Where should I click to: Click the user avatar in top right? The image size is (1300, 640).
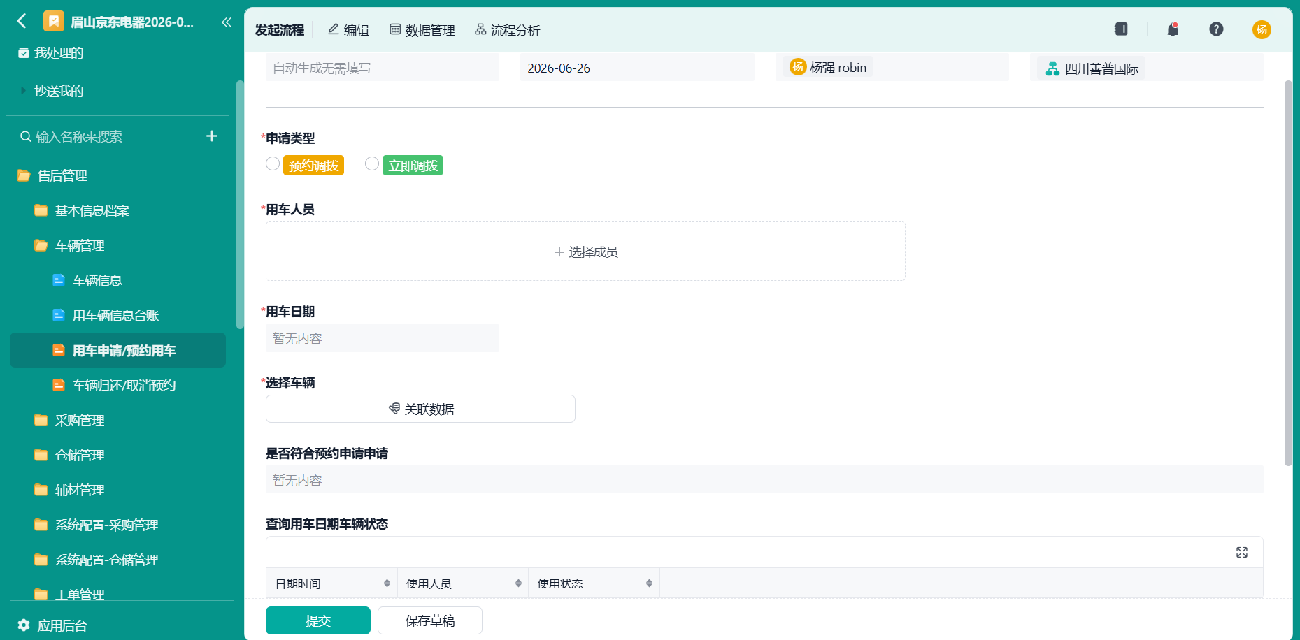[x=1262, y=29]
